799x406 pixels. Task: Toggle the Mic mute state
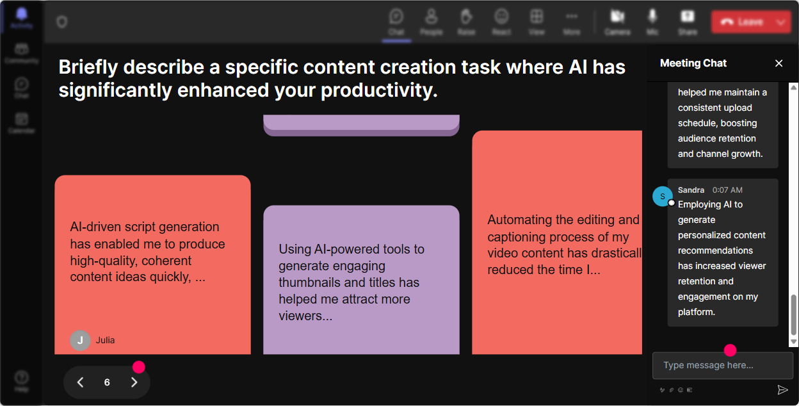652,22
